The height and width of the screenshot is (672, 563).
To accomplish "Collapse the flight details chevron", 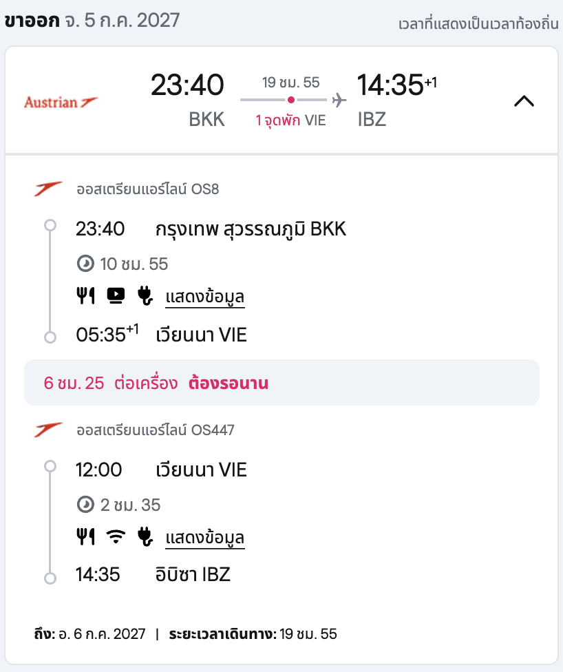I will coord(524,102).
